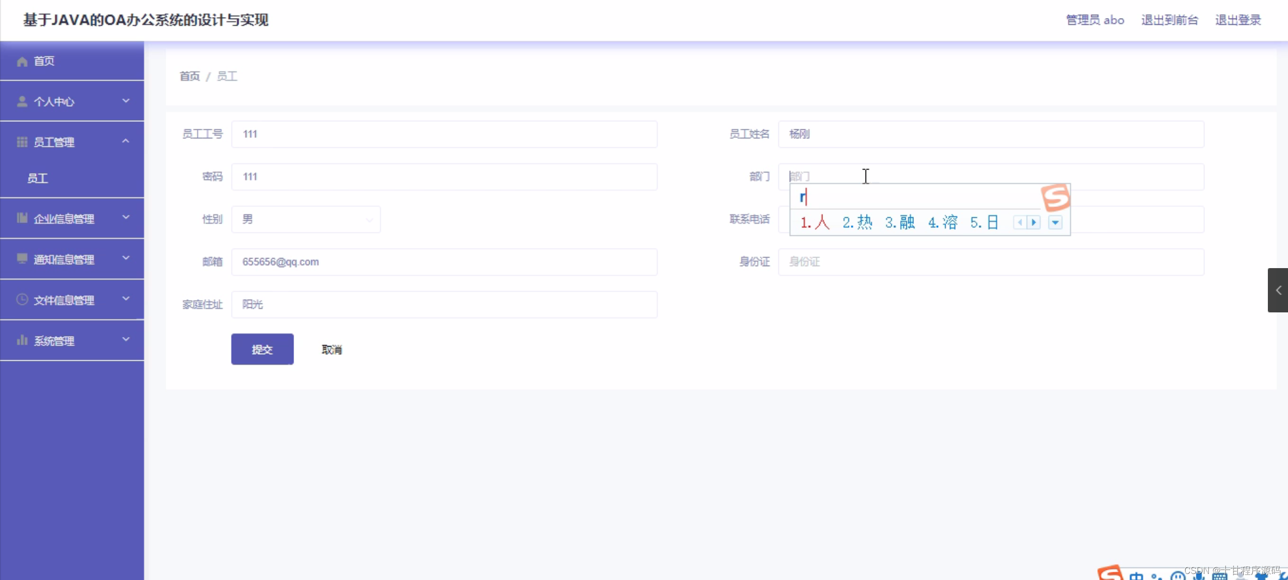Open the 员工 submenu item
This screenshot has height=580, width=1288.
(x=38, y=179)
